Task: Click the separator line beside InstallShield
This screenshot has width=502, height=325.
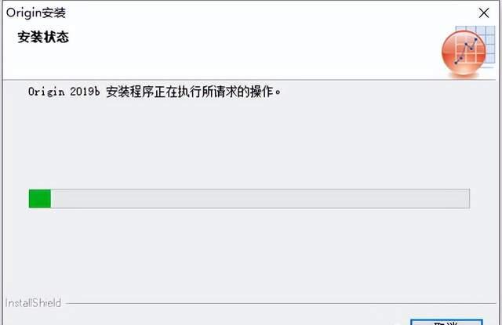Action: pos(281,303)
